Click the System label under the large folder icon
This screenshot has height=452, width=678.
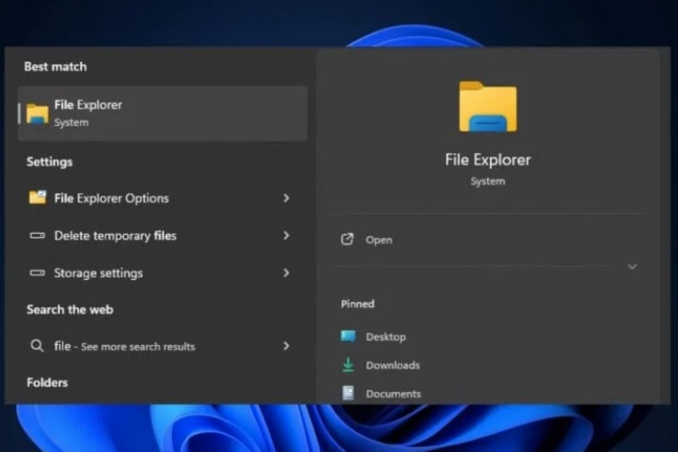488,181
